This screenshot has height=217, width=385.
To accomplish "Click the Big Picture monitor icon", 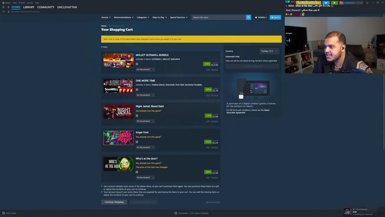I will coord(367,3).
